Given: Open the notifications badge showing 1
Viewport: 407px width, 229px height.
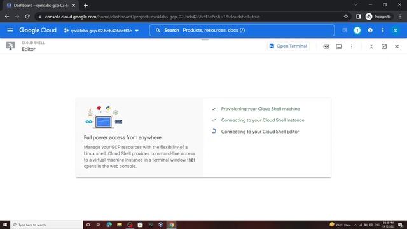Looking at the screenshot, I should click(x=357, y=31).
